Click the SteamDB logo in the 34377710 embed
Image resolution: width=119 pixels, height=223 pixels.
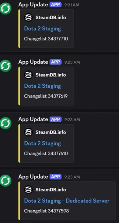[28, 17]
